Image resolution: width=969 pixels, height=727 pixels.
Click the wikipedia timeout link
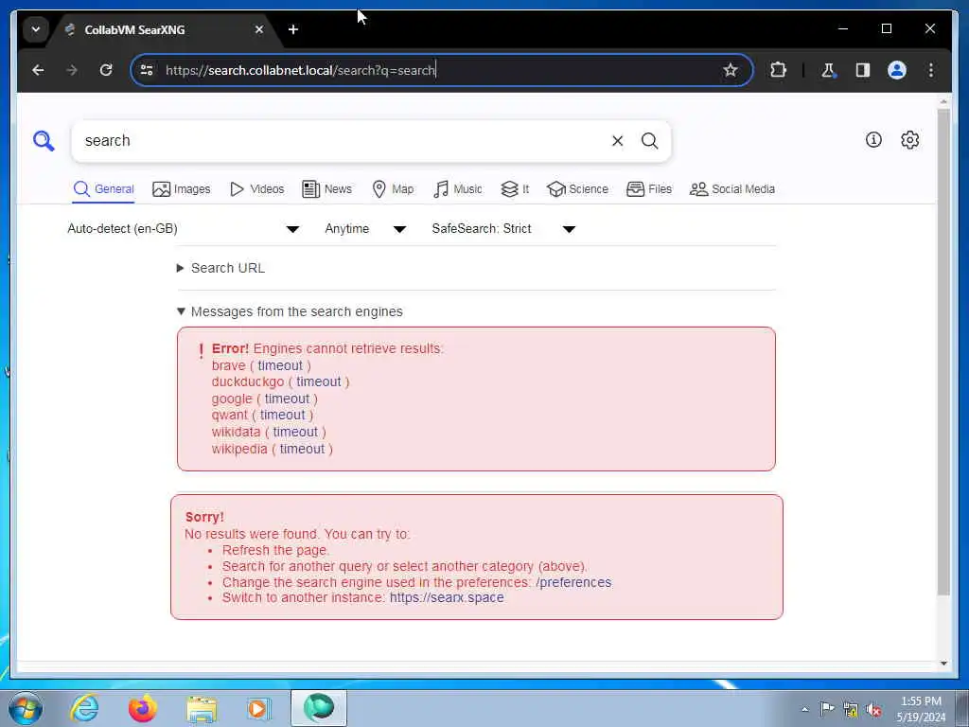302,449
